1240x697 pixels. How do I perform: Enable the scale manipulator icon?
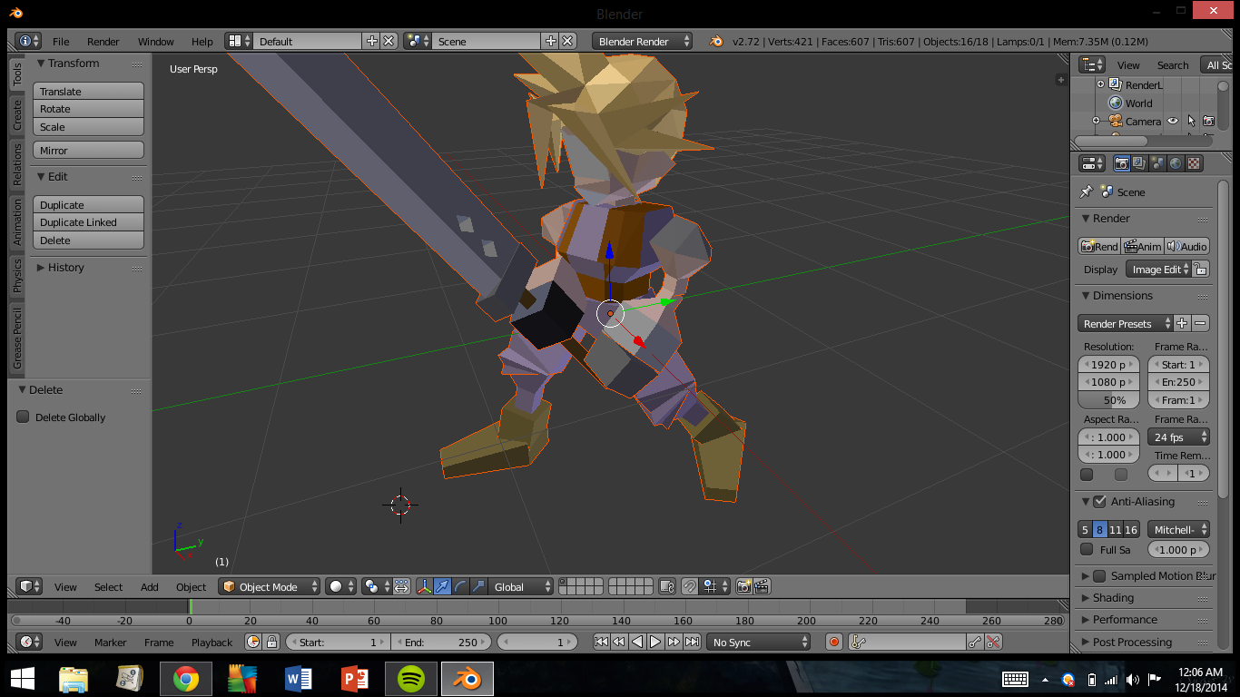click(477, 587)
